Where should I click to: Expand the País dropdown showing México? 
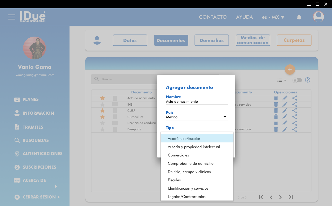[197, 117]
